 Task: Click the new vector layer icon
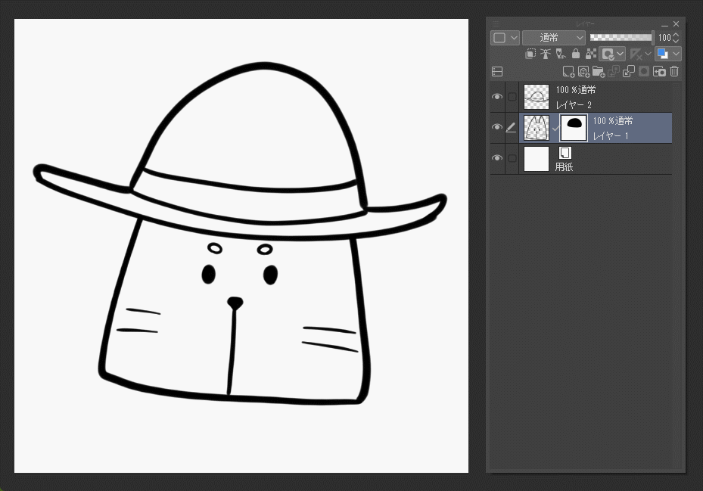[x=583, y=72]
